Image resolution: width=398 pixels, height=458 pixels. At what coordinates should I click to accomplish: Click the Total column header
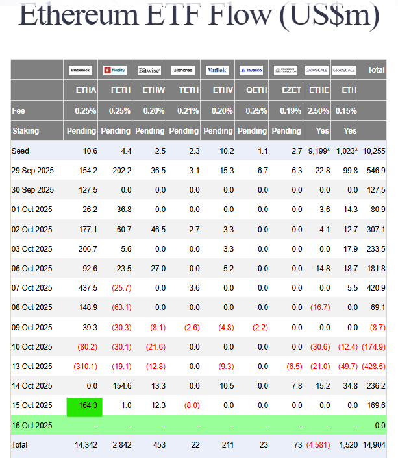click(x=375, y=70)
